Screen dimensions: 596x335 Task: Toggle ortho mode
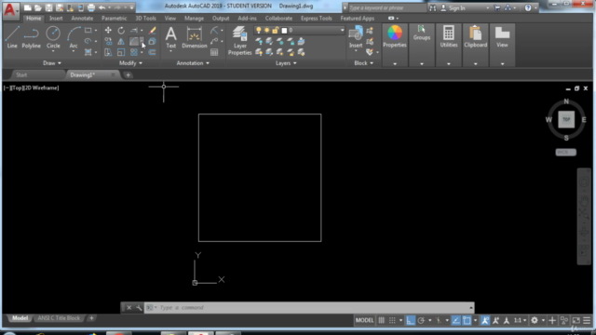click(x=411, y=320)
